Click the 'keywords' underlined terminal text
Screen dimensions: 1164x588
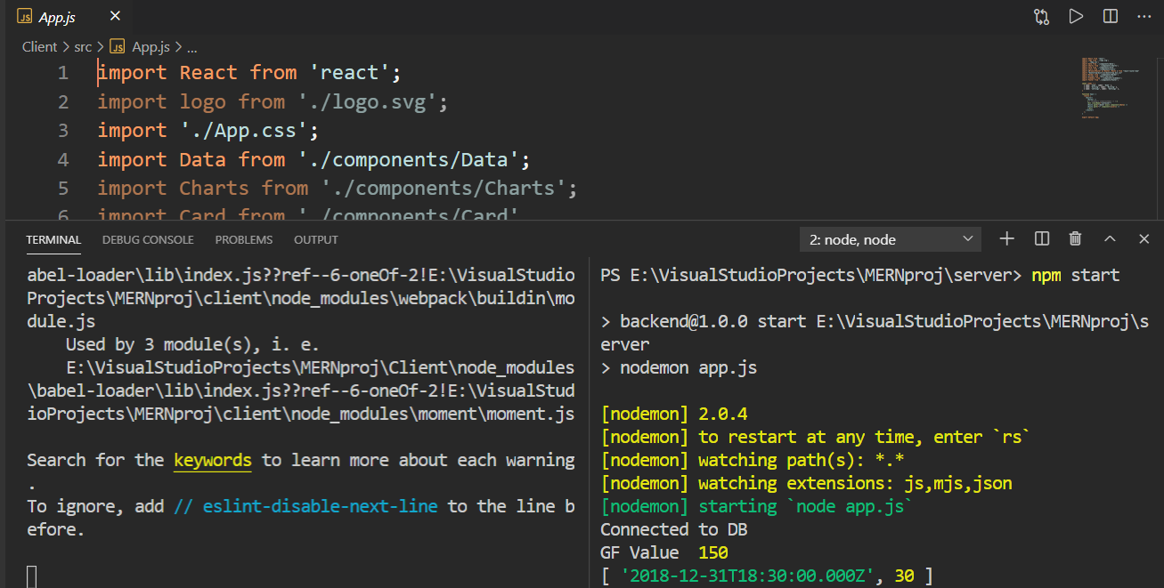coord(212,461)
